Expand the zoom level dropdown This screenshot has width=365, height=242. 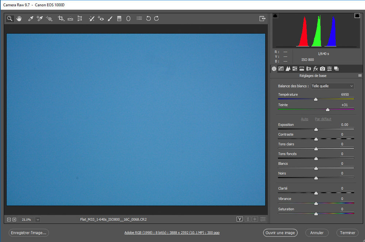pyautogui.click(x=38, y=219)
